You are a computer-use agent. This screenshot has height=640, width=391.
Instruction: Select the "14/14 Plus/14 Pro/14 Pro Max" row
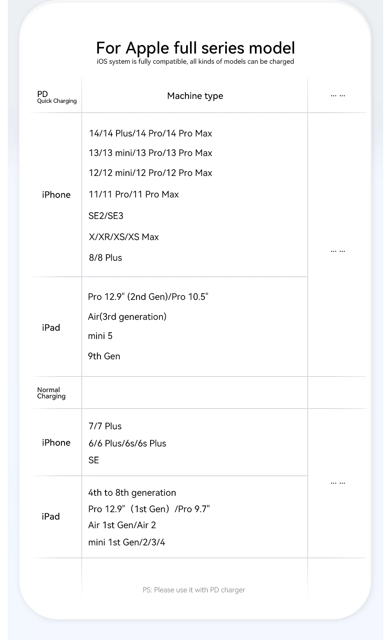pos(150,133)
